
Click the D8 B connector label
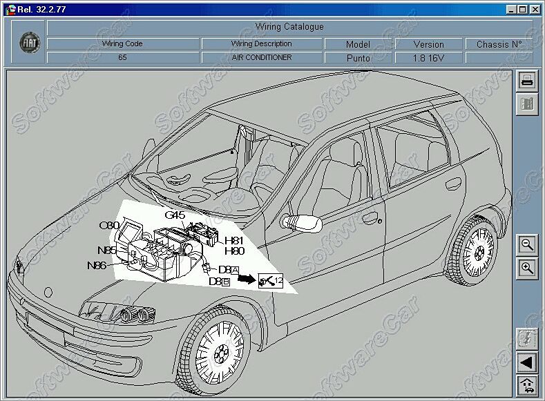pyautogui.click(x=219, y=282)
